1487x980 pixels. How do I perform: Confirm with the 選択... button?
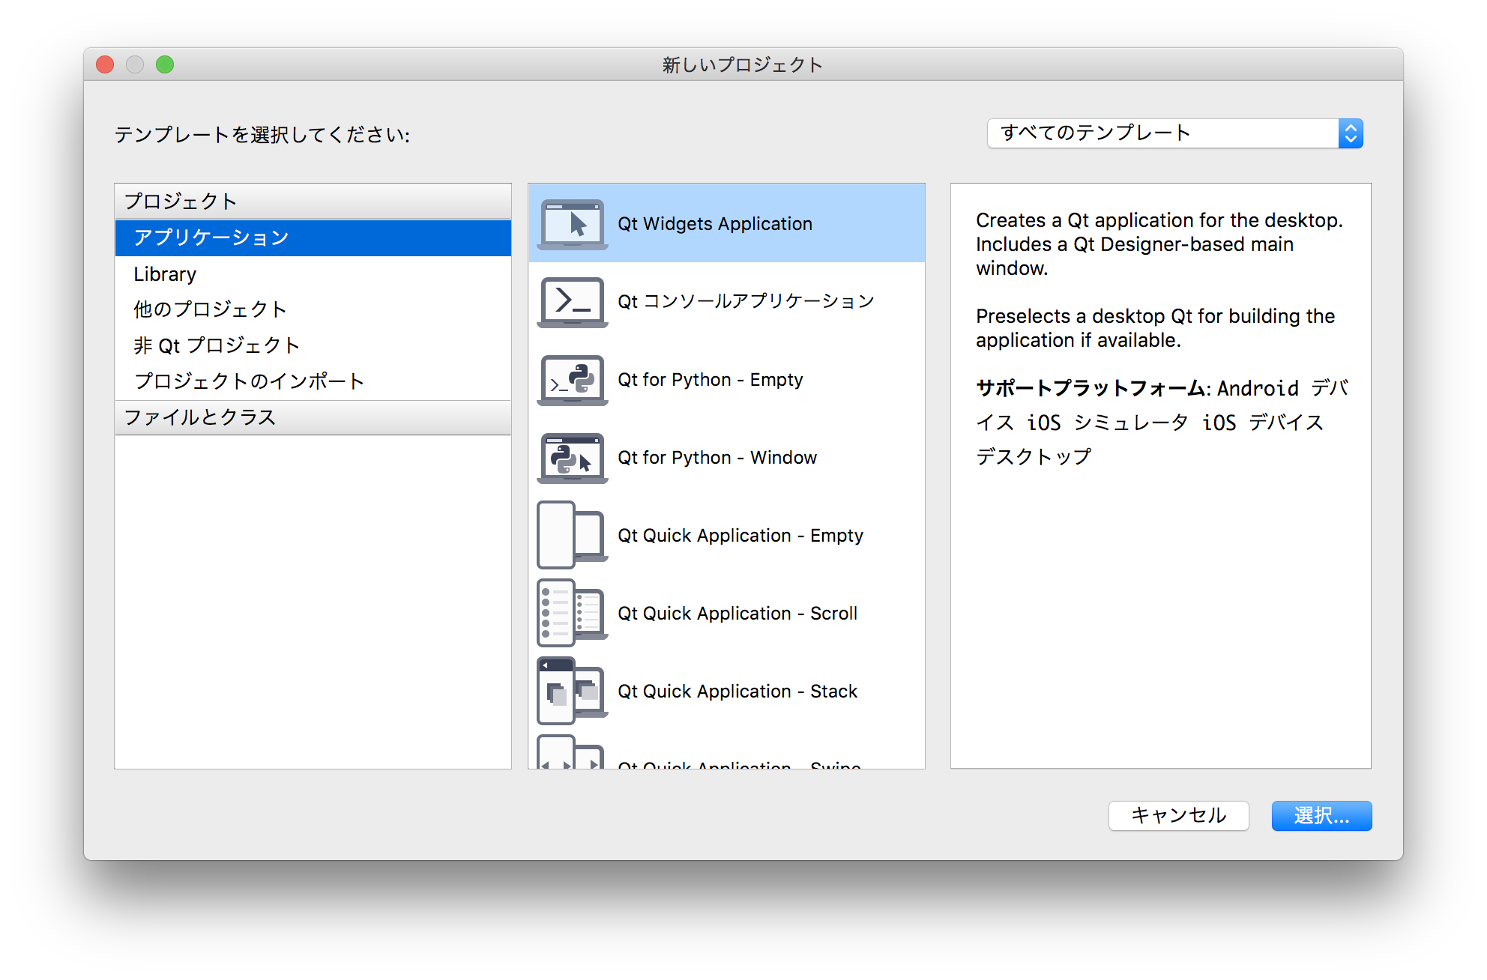1321,816
